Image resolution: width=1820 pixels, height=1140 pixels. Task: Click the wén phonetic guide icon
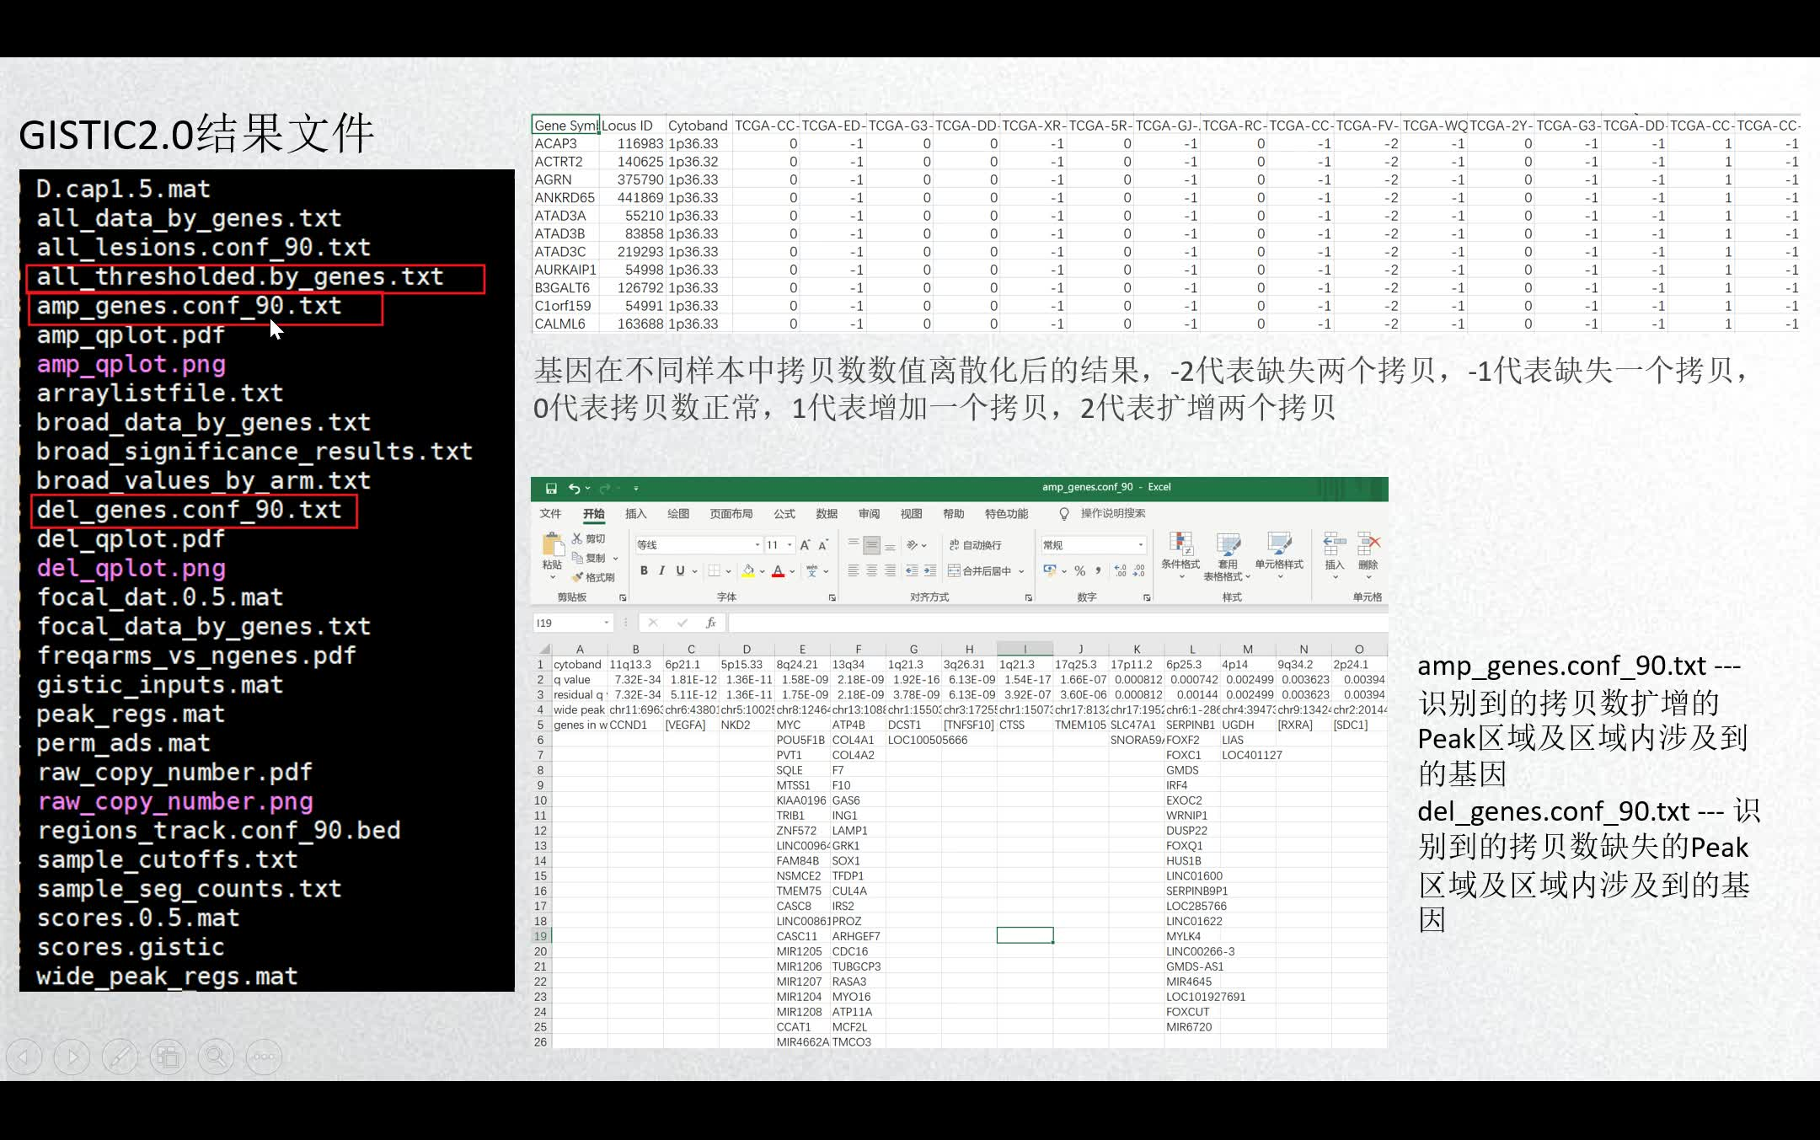812,570
